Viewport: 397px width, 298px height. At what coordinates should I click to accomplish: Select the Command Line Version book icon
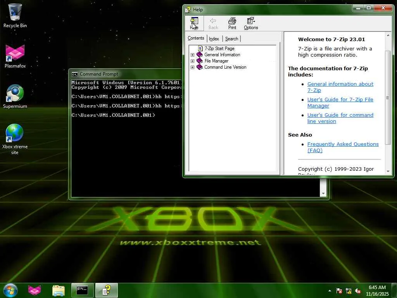(x=200, y=67)
